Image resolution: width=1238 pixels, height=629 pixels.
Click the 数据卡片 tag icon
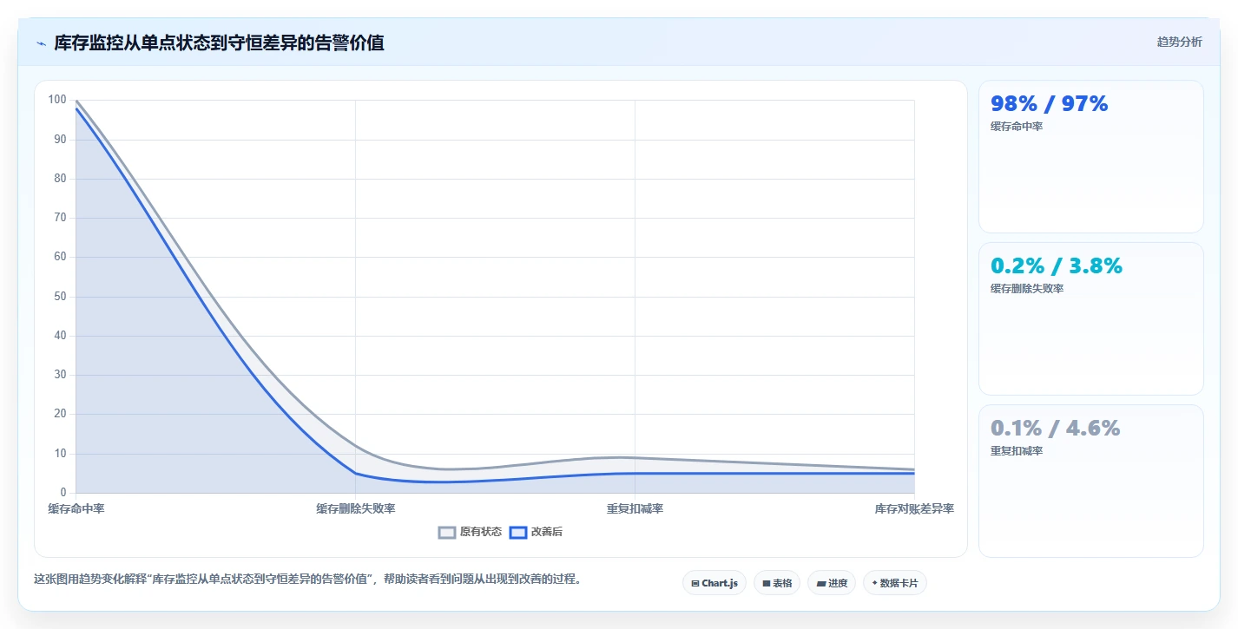(875, 583)
